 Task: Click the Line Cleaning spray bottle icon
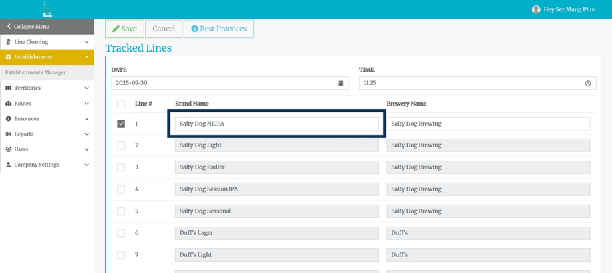[x=8, y=42]
